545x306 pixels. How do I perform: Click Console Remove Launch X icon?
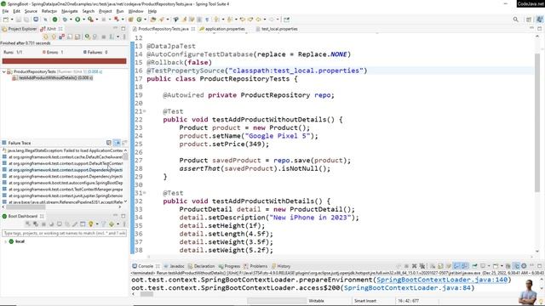pyautogui.click(x=414, y=266)
